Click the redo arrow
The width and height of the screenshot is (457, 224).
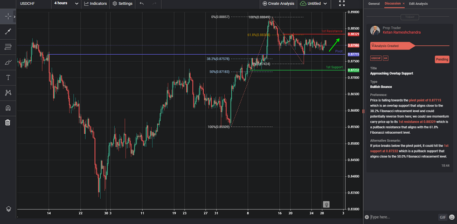coord(155,3)
